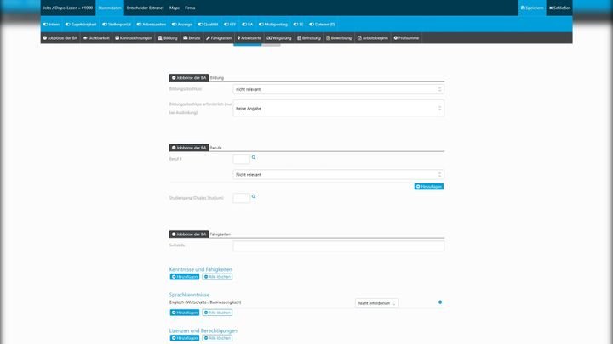Click into the Softskills input field

coord(338,246)
